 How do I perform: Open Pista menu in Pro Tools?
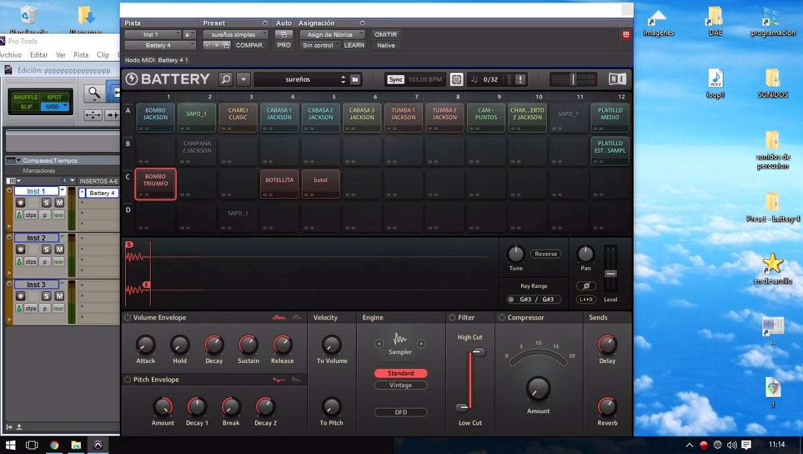coord(81,55)
